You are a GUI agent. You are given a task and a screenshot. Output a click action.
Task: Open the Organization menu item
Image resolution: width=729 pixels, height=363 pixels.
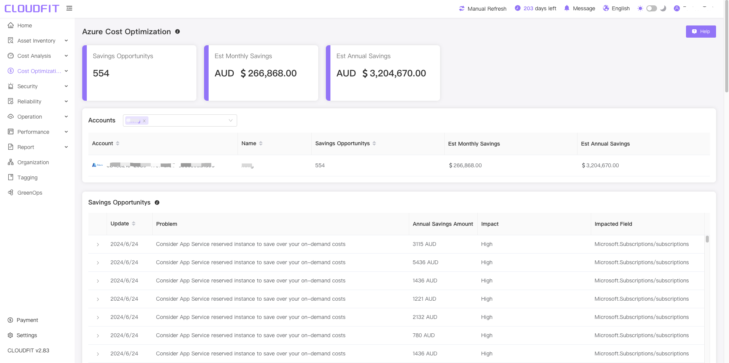pos(37,162)
